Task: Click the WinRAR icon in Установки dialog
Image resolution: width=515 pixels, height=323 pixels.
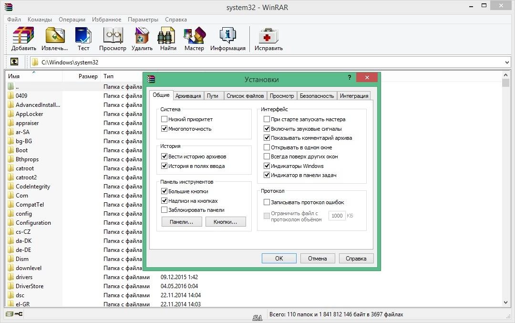Action: coord(151,79)
